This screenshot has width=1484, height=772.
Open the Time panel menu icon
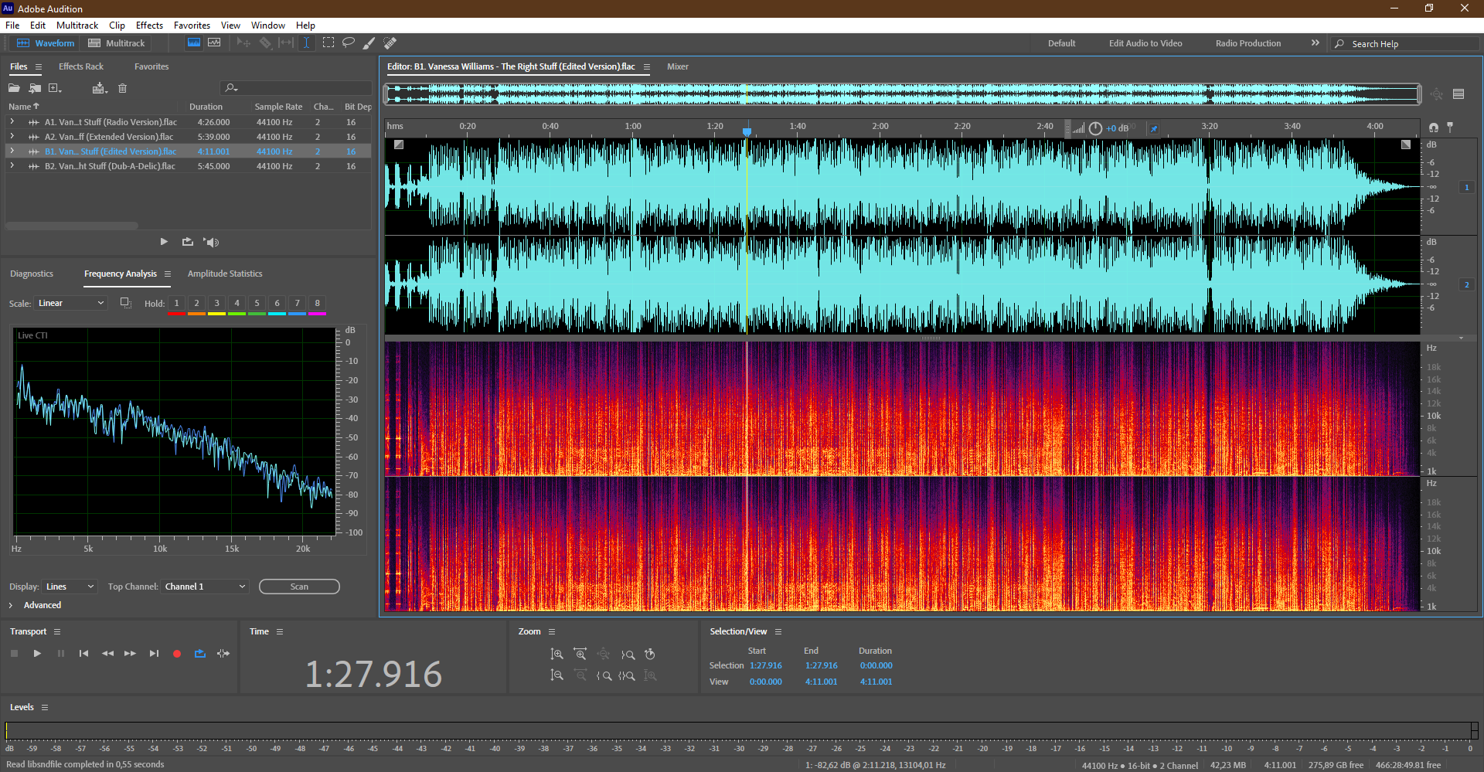click(x=280, y=632)
